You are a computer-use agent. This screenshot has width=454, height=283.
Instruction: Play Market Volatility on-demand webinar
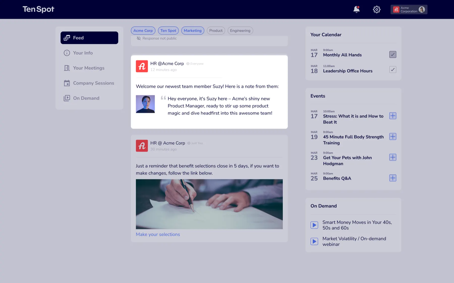[314, 241]
